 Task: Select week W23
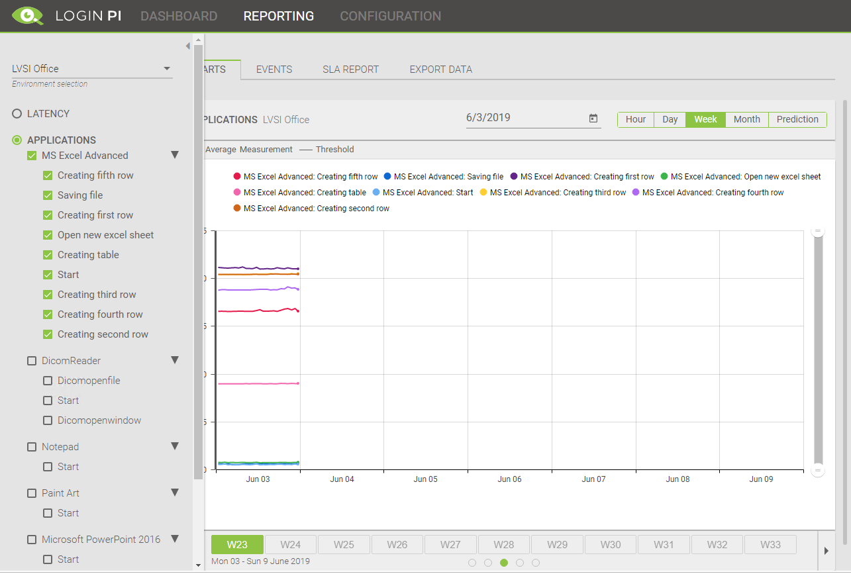click(x=237, y=545)
